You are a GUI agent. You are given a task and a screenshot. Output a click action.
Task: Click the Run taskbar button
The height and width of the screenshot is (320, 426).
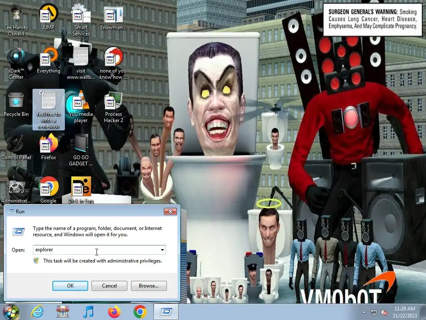point(166,312)
